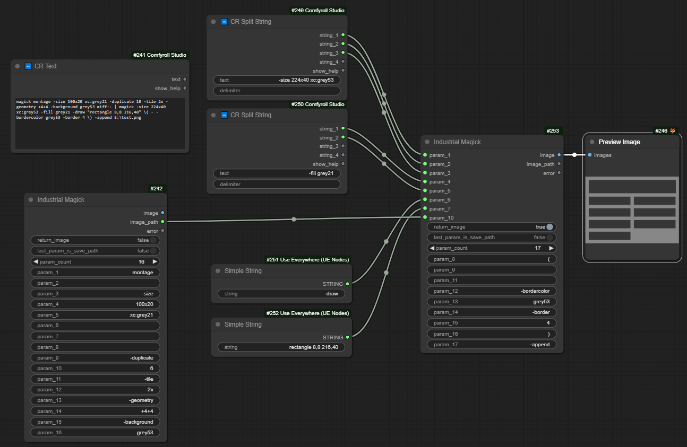Increase param_count from 16 with right arrow
This screenshot has height=447, width=687.
(154, 262)
